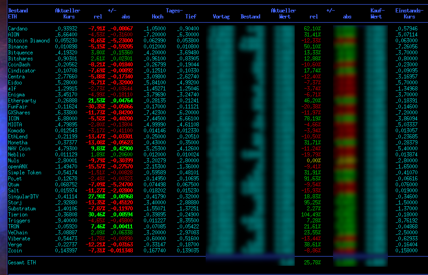Screen dimensions: 428x275
Task: Click the Einstands-Kurs column header
Action: click(409, 14)
